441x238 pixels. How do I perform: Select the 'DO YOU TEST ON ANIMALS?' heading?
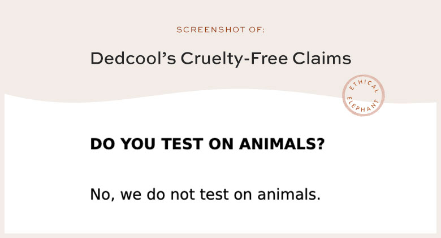click(x=207, y=144)
